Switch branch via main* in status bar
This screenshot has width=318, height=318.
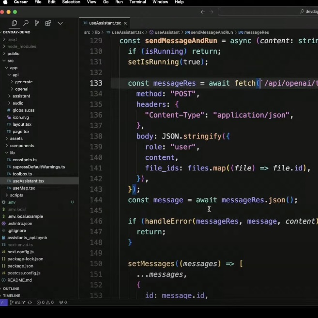point(18,302)
